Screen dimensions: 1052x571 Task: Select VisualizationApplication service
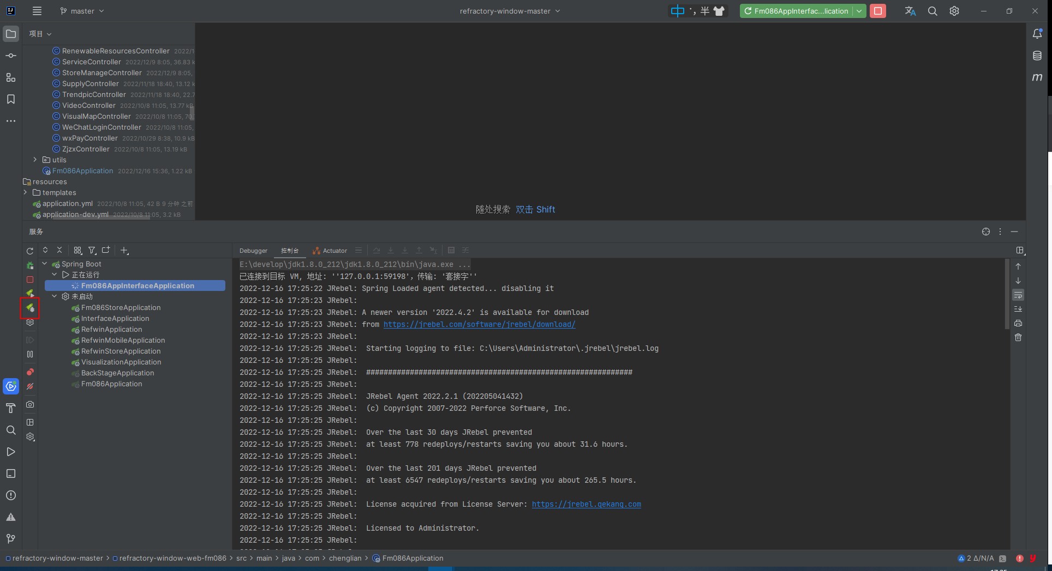click(121, 362)
